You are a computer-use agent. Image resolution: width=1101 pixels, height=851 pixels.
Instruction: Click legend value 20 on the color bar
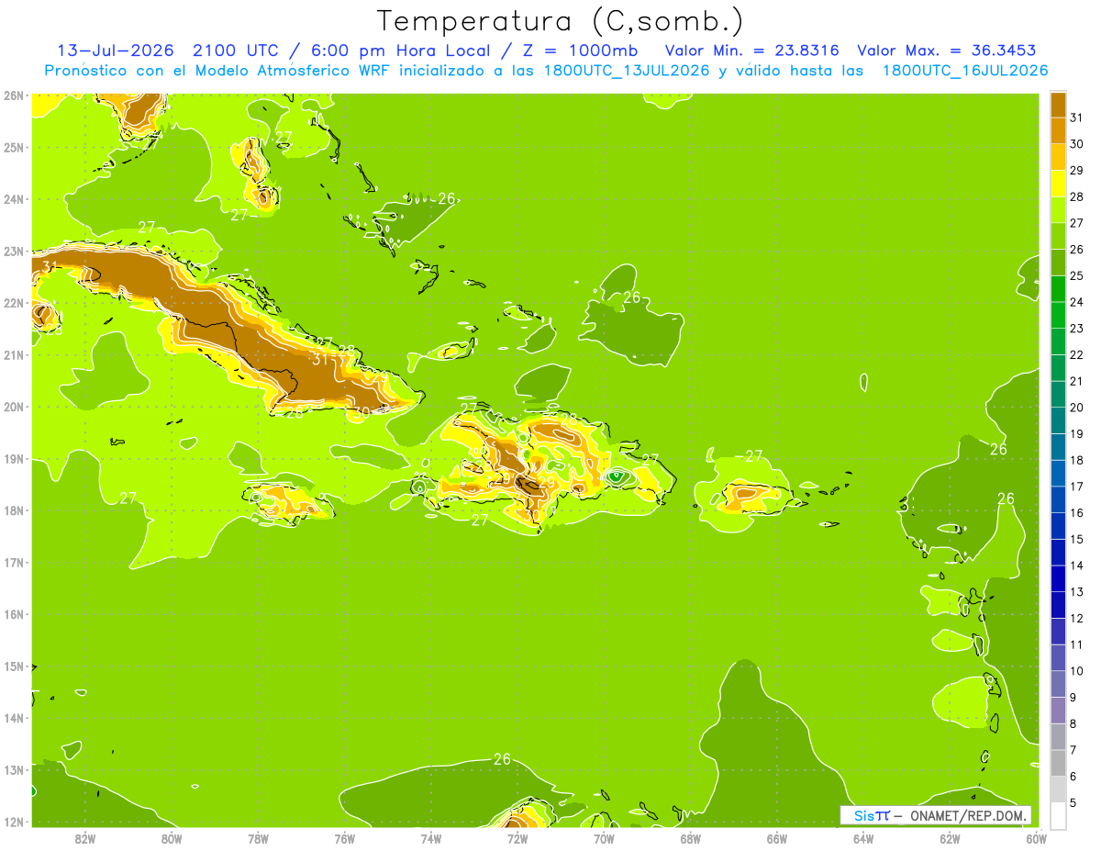click(1076, 408)
